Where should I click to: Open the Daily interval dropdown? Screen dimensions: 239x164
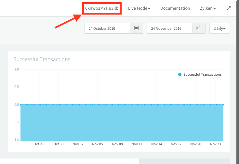tap(219, 28)
